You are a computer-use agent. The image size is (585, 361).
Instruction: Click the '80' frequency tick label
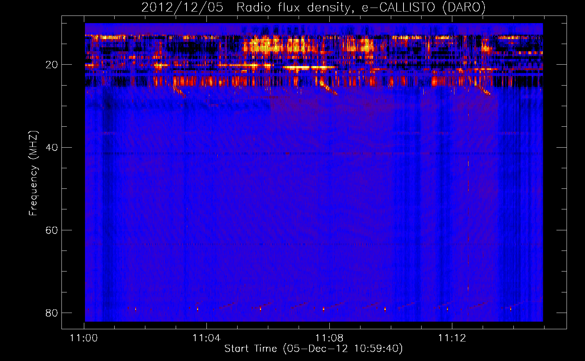pyautogui.click(x=52, y=313)
